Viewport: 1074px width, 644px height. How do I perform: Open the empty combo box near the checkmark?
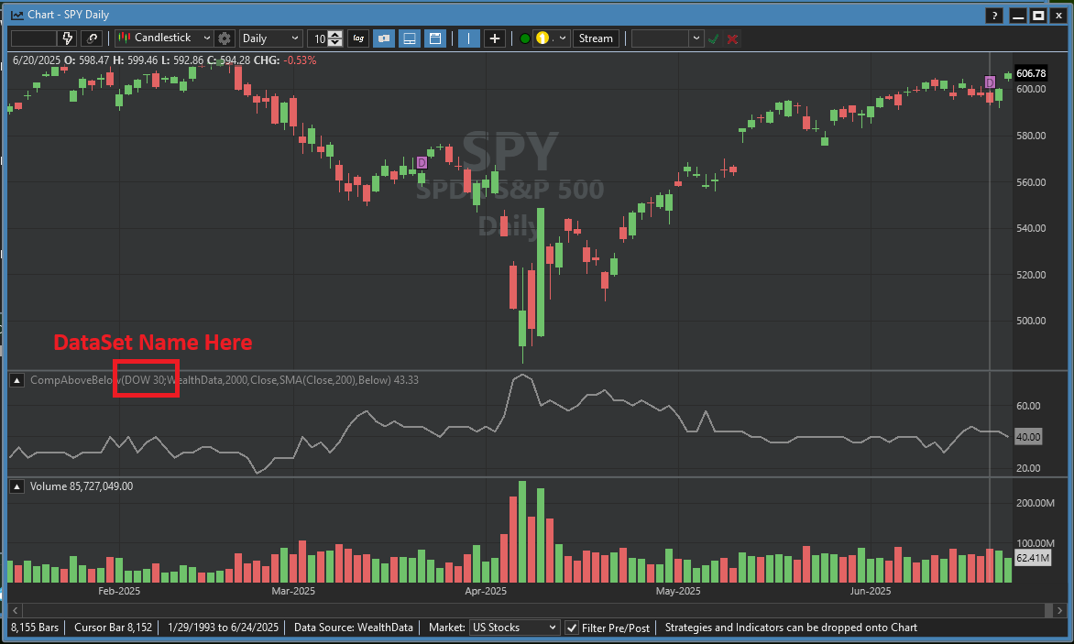(x=667, y=38)
